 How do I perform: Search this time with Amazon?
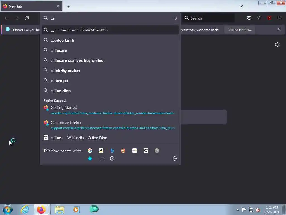click(101, 151)
